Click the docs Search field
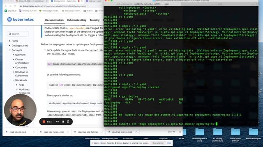 pyautogui.click(x=18, y=34)
